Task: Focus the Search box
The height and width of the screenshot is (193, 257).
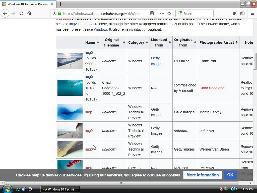Action: [195, 14]
